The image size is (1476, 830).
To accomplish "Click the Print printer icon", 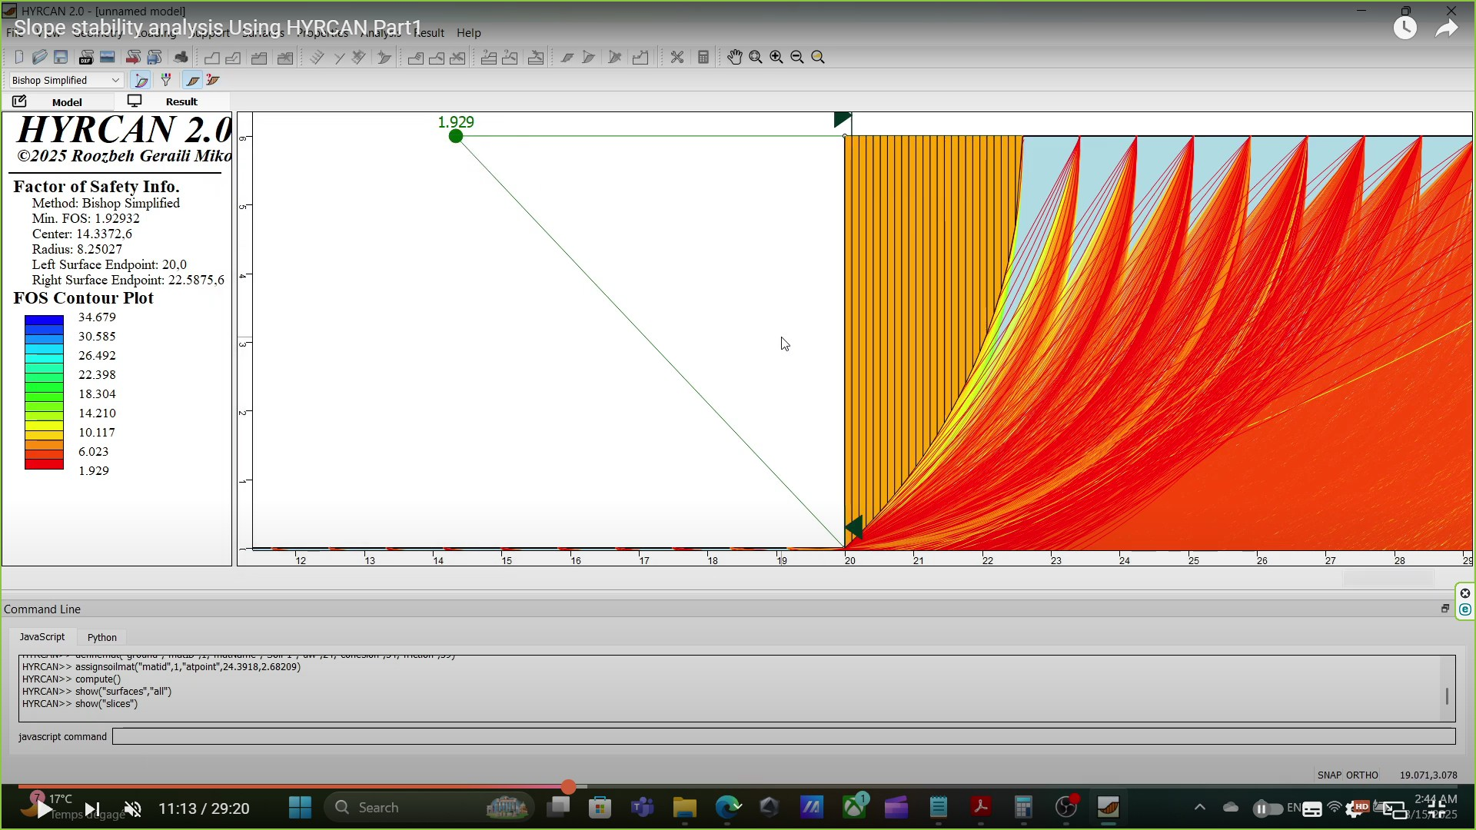I will pos(181,57).
